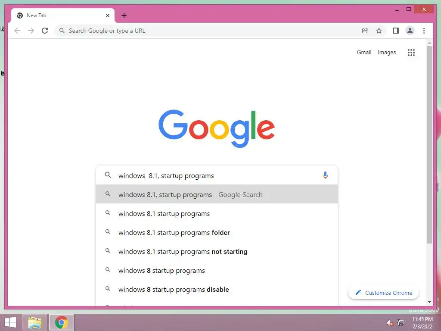This screenshot has width=441, height=331.
Task: Select the New Tab tab
Action: coord(62,16)
